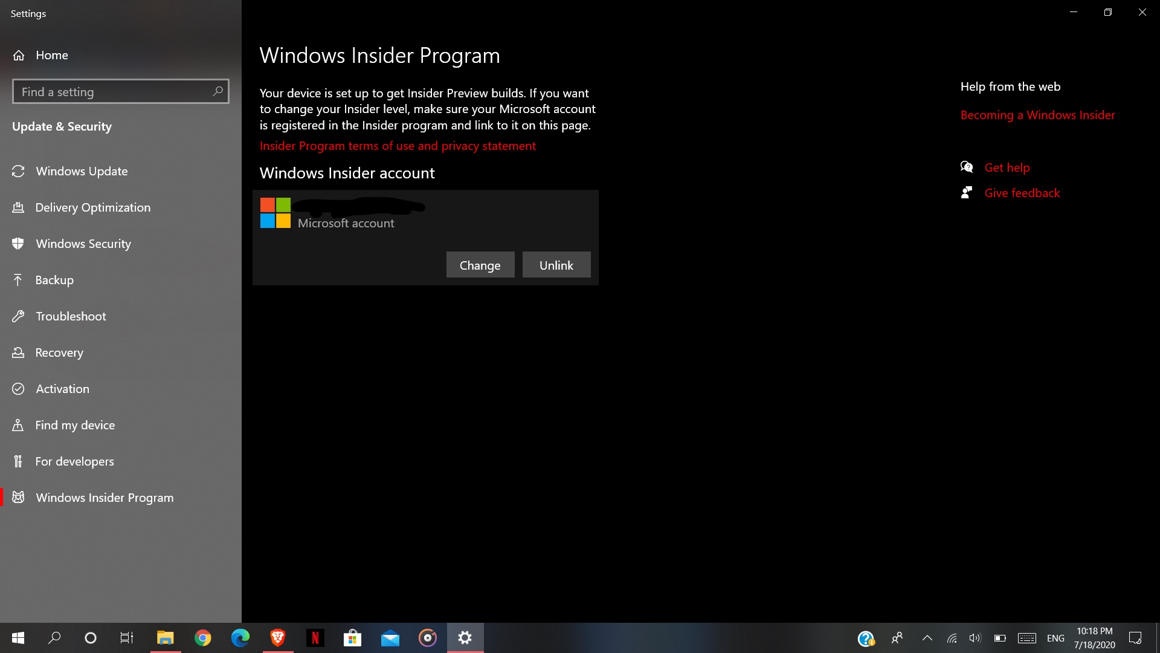Click the Give feedback link
Screen dimensions: 1160x653
point(1022,193)
